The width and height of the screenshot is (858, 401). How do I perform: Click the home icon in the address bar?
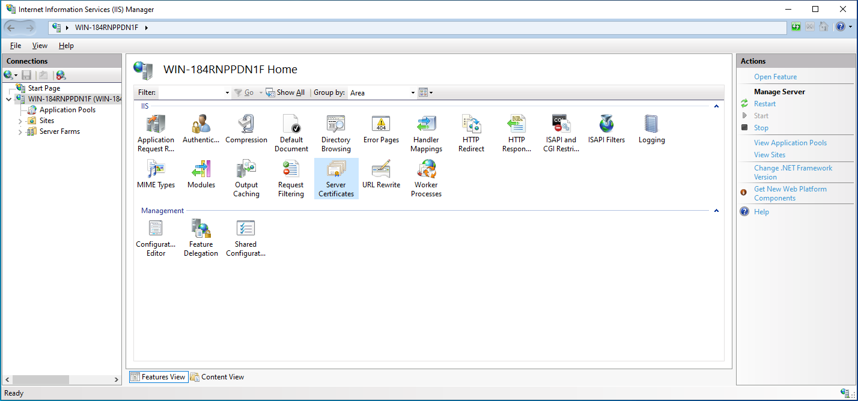[824, 27]
